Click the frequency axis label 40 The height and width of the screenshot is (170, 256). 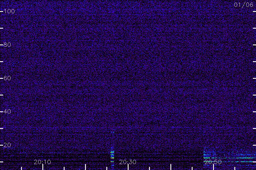click(7, 112)
